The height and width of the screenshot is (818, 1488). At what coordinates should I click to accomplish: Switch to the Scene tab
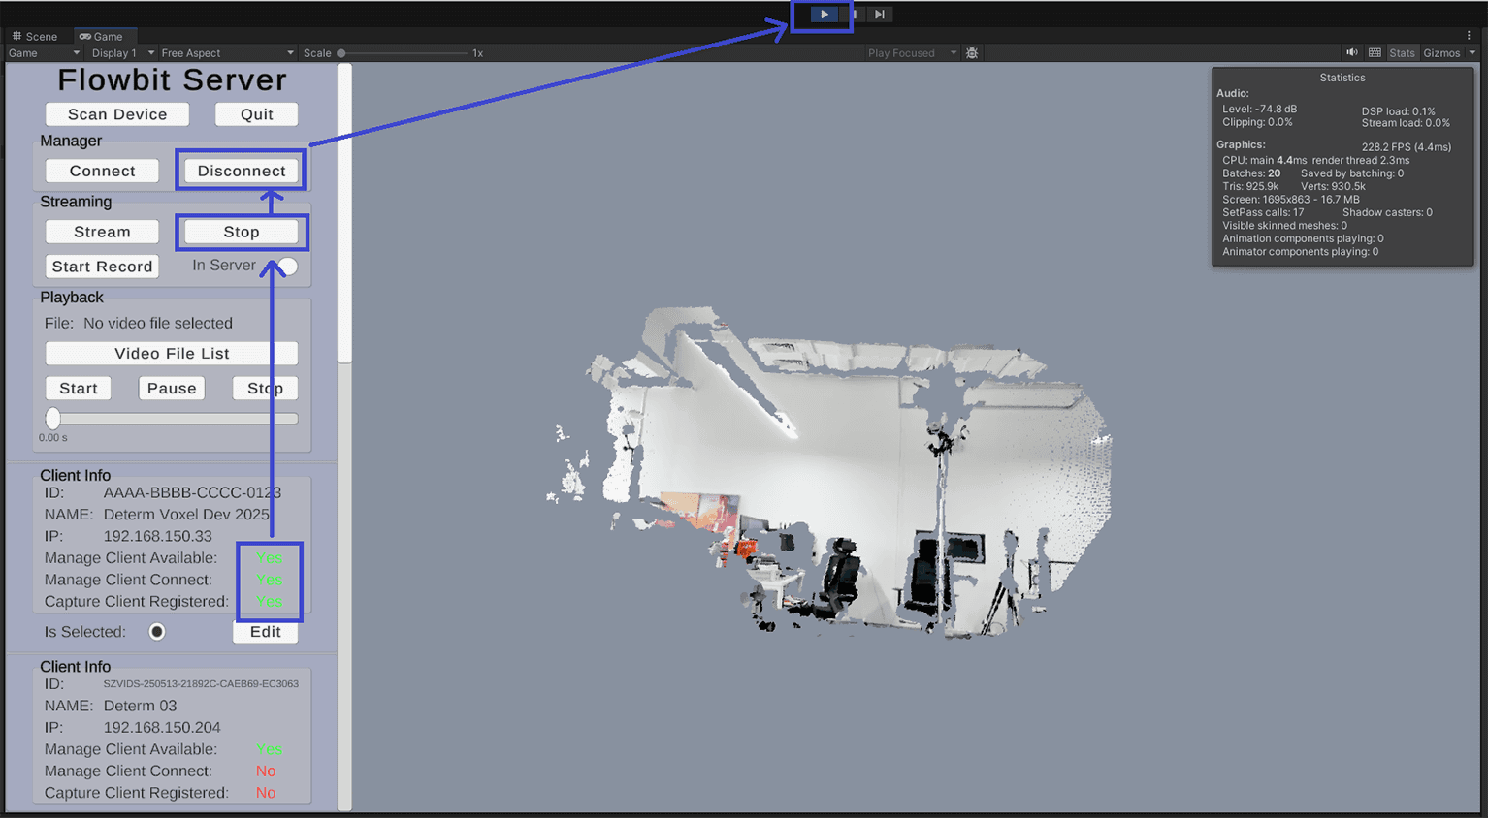point(35,36)
